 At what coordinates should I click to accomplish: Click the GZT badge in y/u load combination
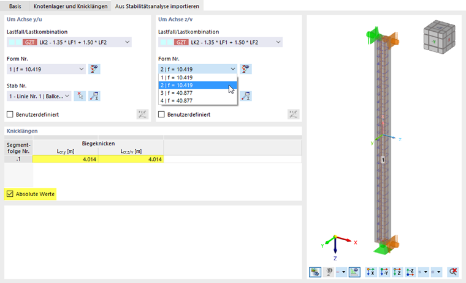pos(29,42)
